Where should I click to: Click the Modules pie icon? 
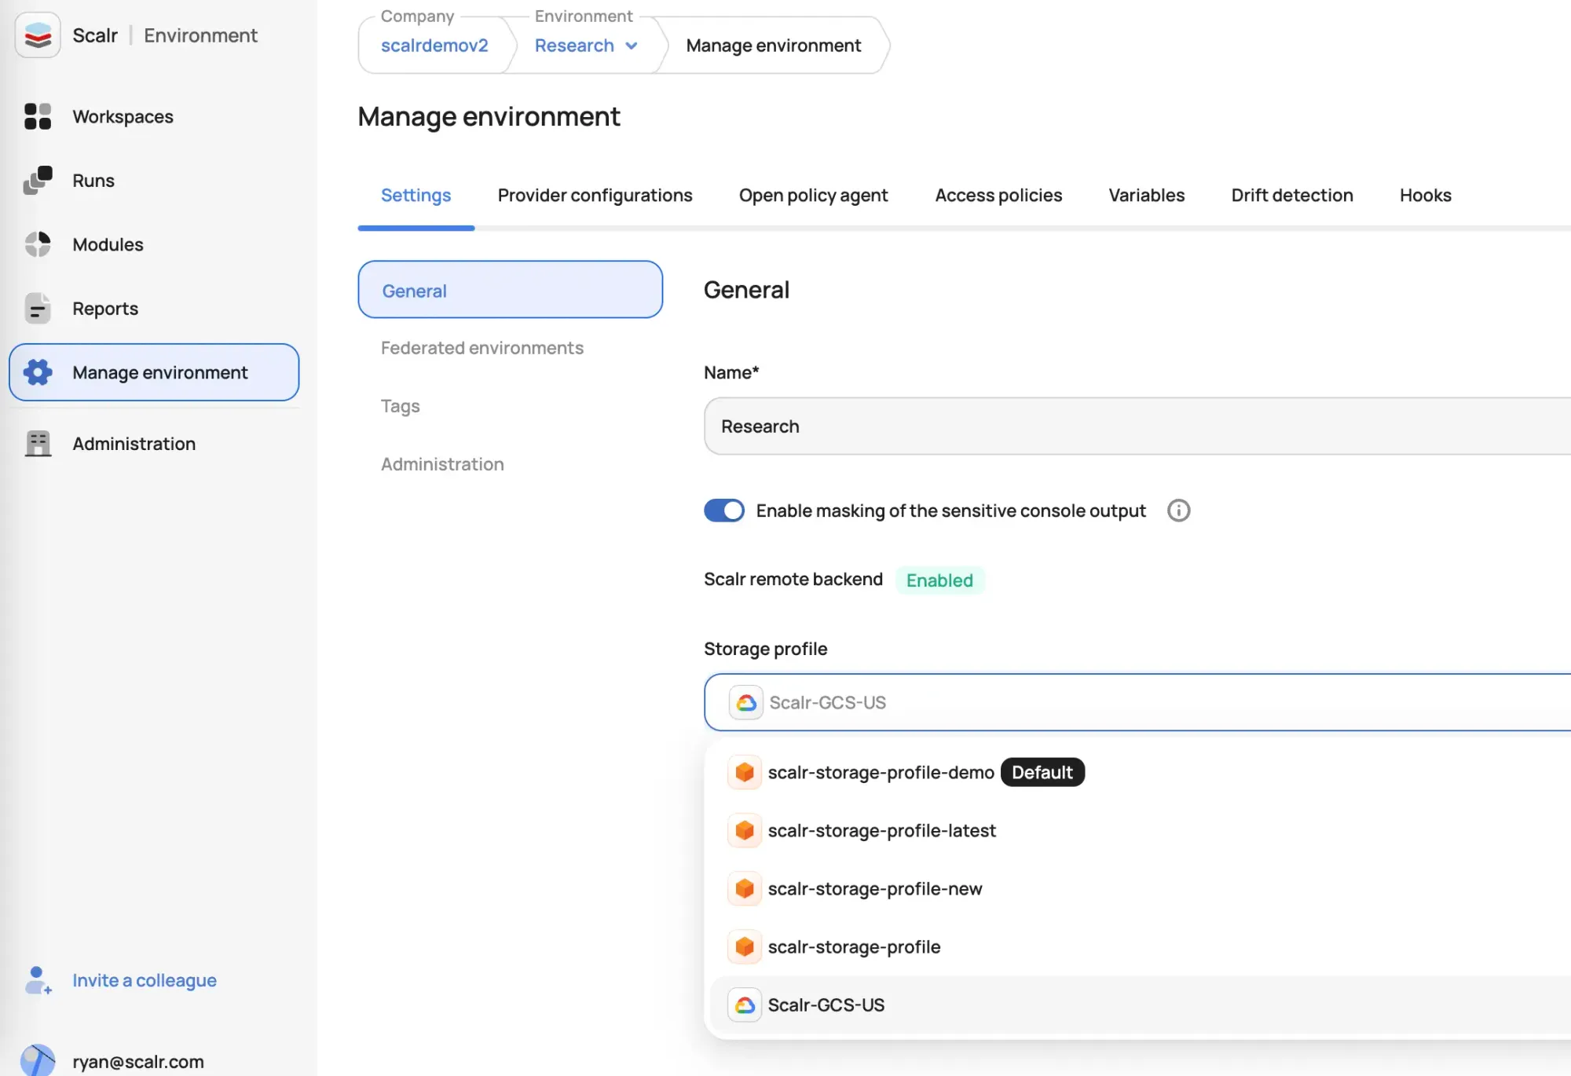[38, 244]
